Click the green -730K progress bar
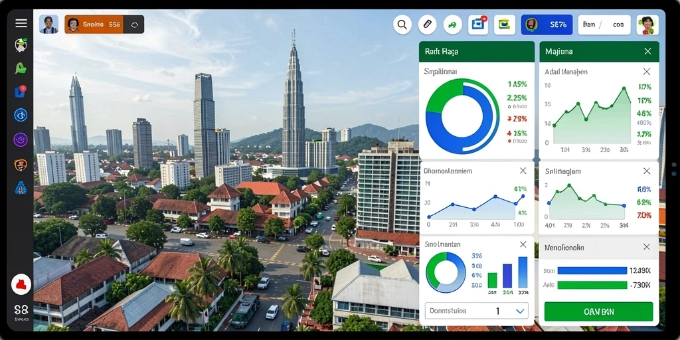Screen dimensions: 680x340 tap(592, 285)
